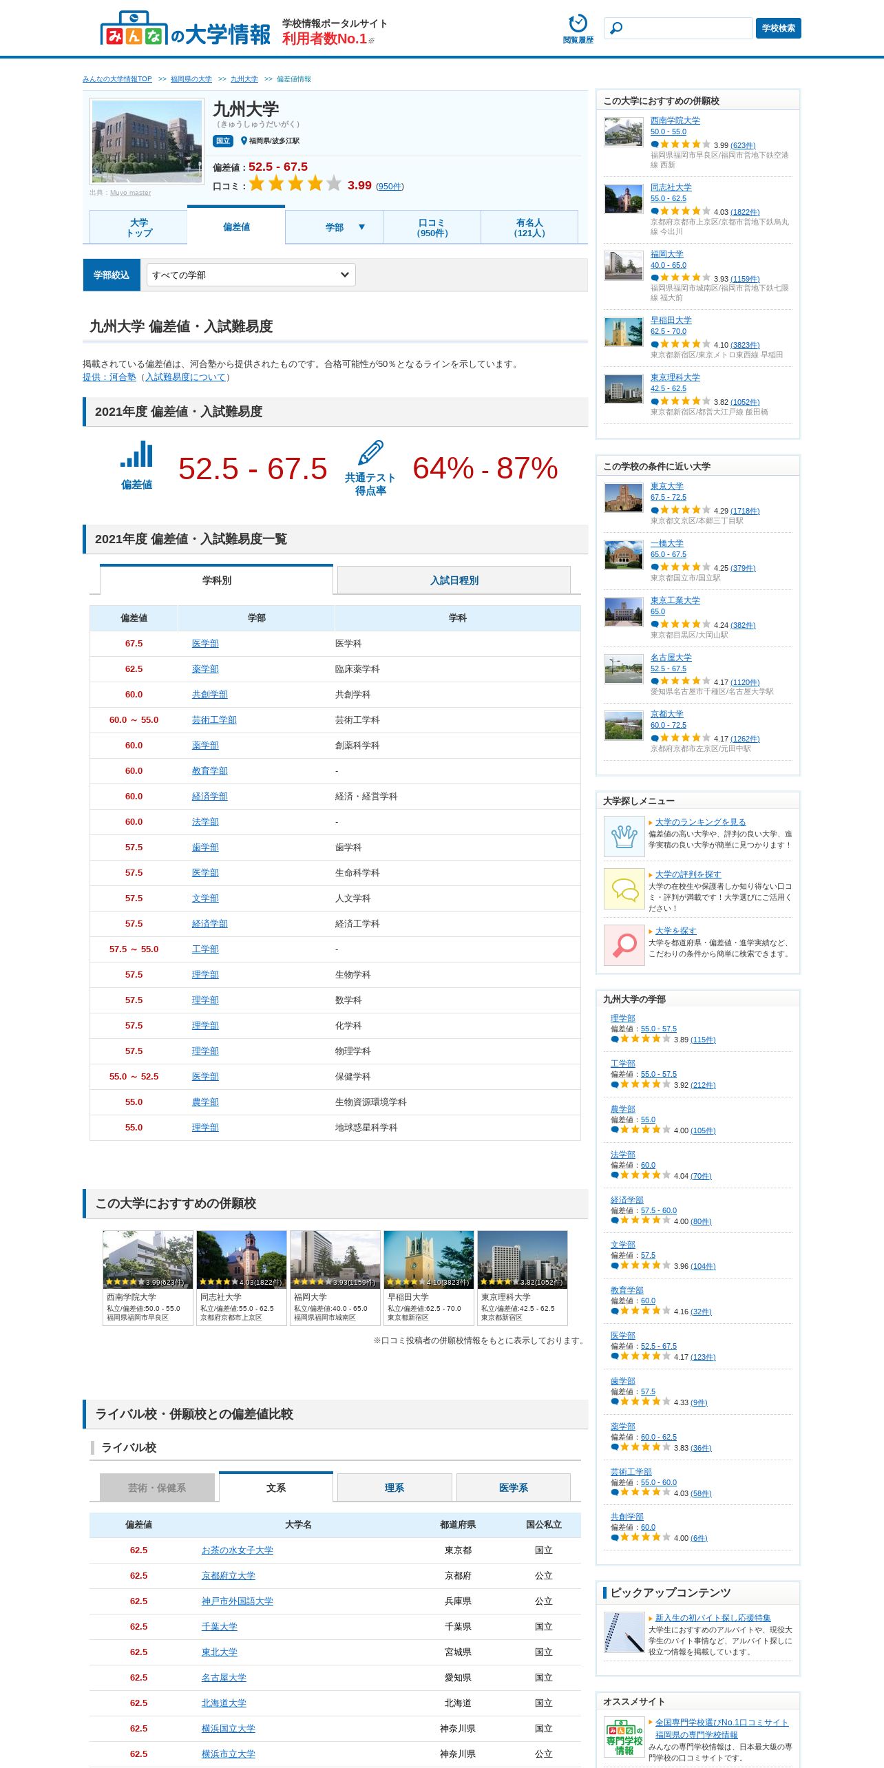Open the (950件) review count link
The image size is (884, 1768).
[x=390, y=186]
